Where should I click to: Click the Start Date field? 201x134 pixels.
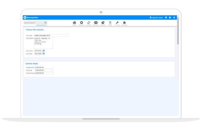pos(38,51)
